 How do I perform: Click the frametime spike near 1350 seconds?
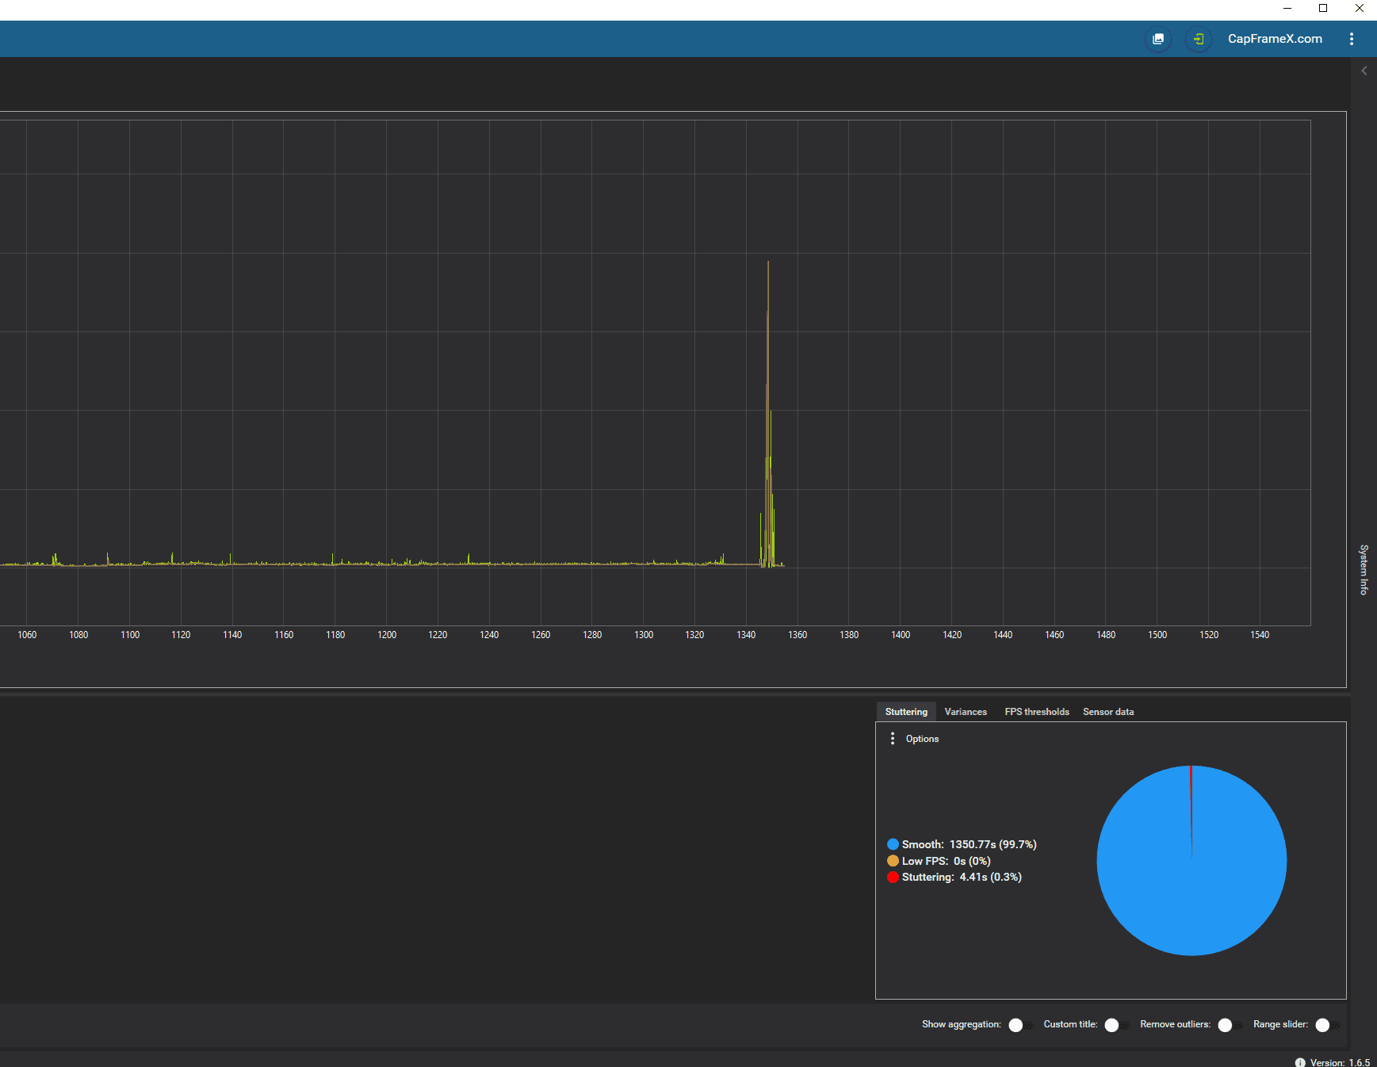pyautogui.click(x=767, y=414)
